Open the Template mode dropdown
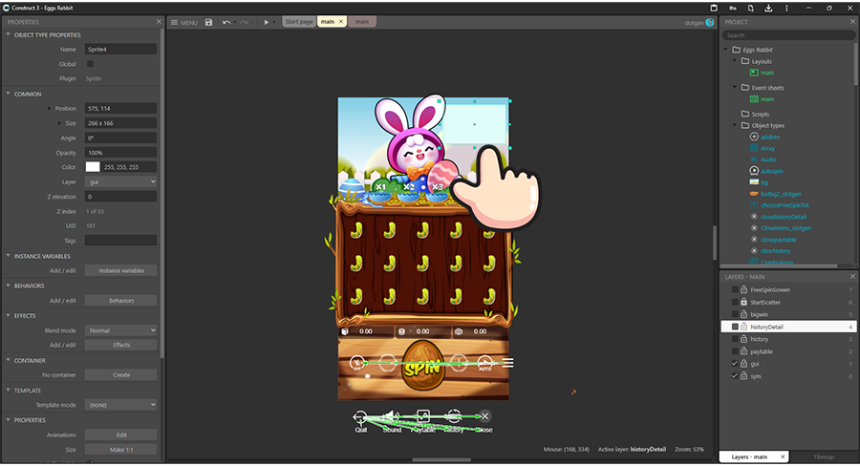The width and height of the screenshot is (860, 466). [x=121, y=405]
